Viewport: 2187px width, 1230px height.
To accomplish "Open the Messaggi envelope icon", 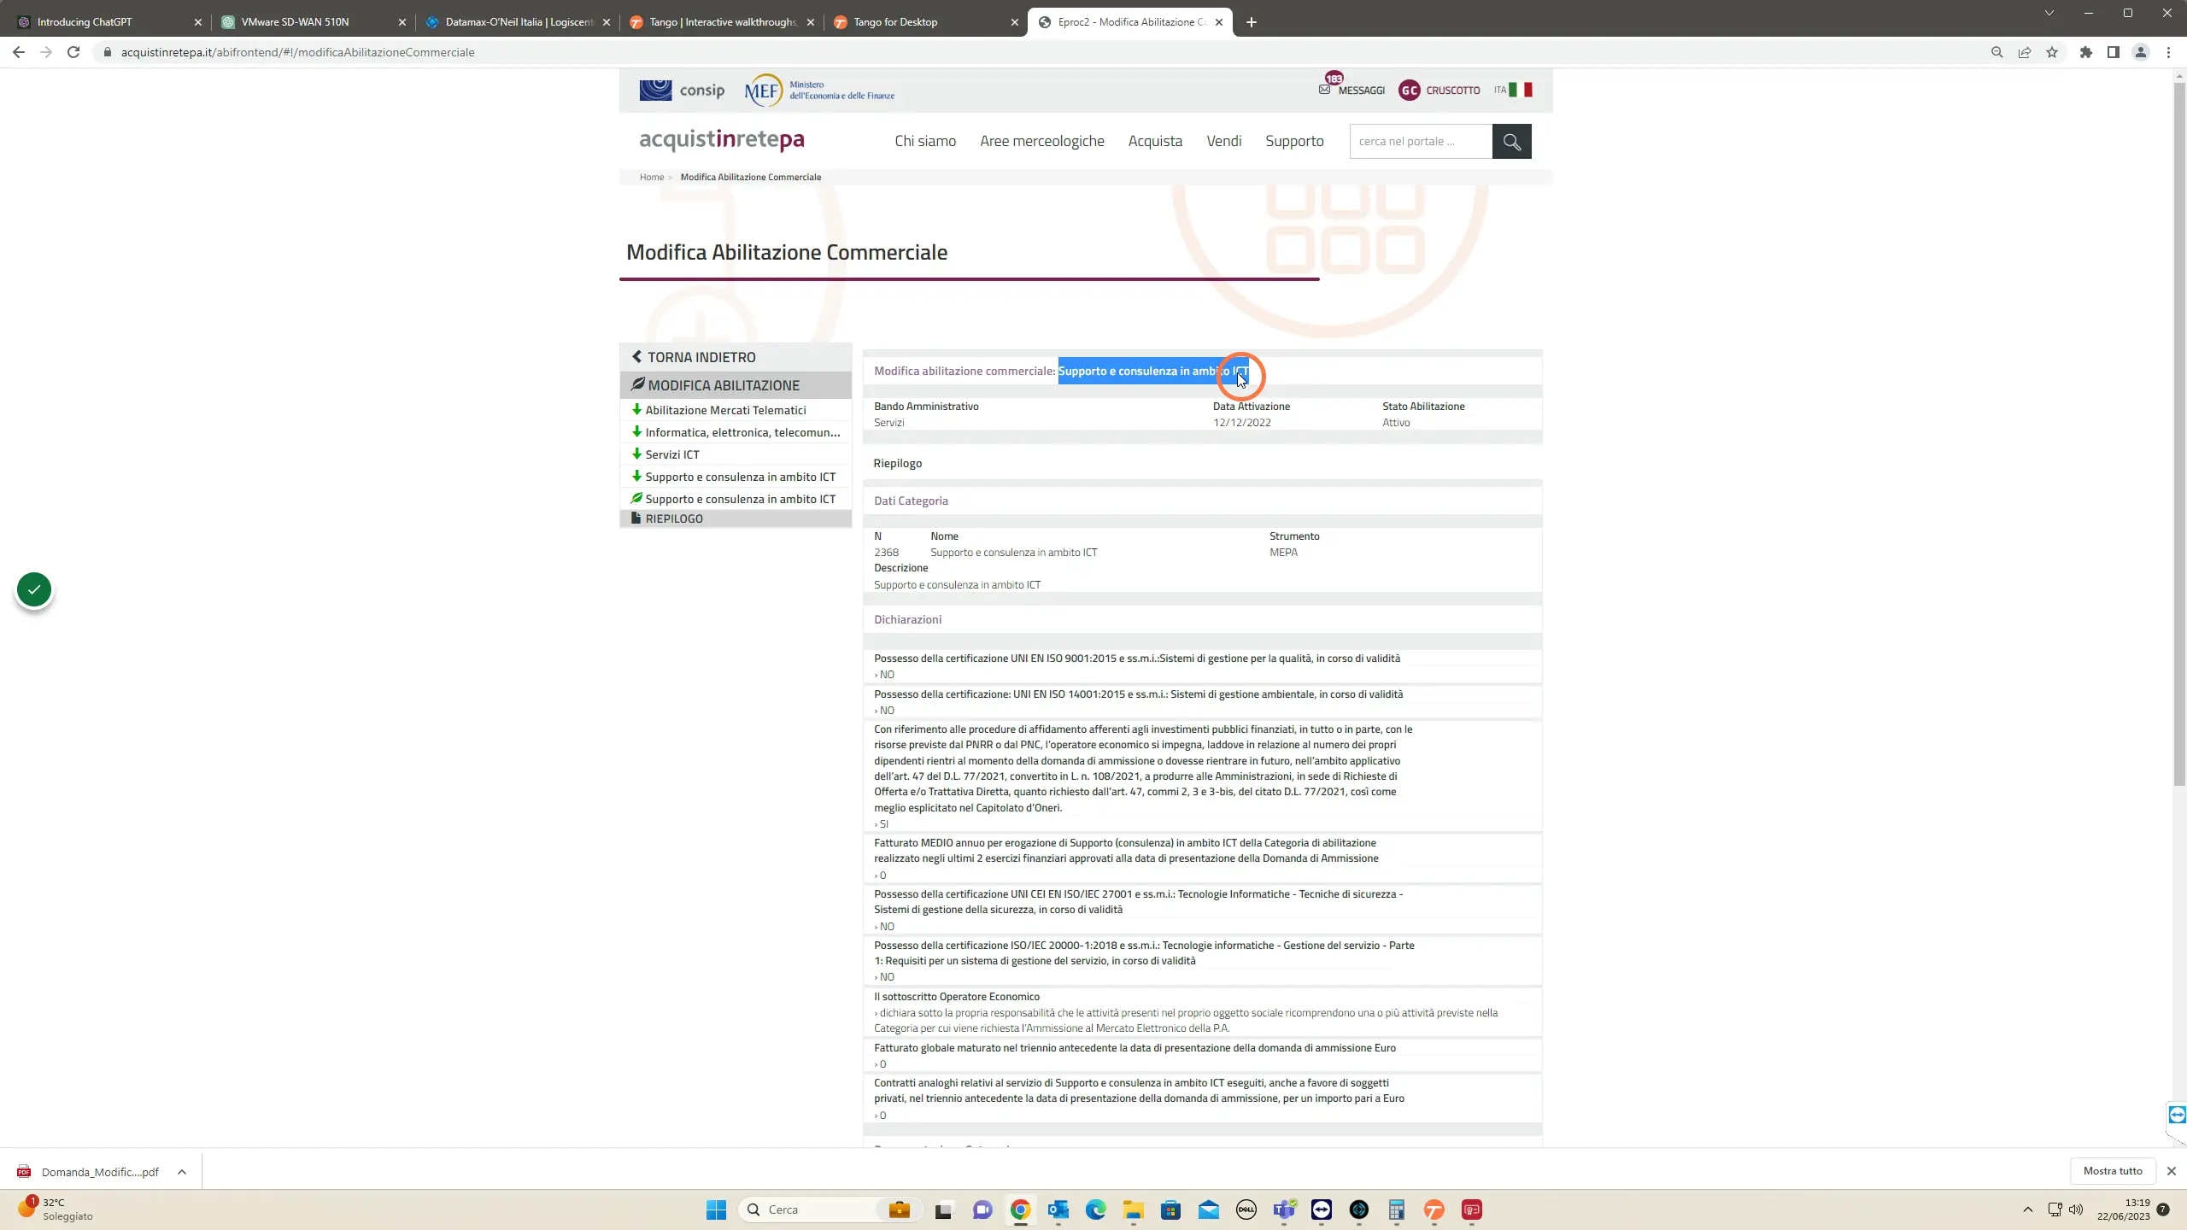I will (x=1324, y=89).
